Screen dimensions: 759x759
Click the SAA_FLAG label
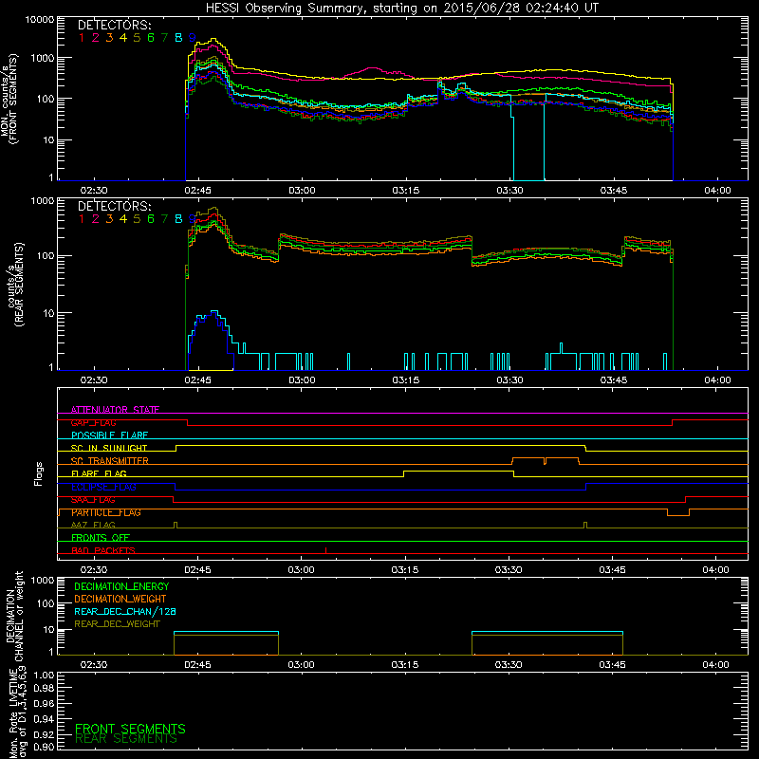[93, 500]
